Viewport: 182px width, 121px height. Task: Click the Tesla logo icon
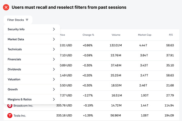tap(10, 115)
